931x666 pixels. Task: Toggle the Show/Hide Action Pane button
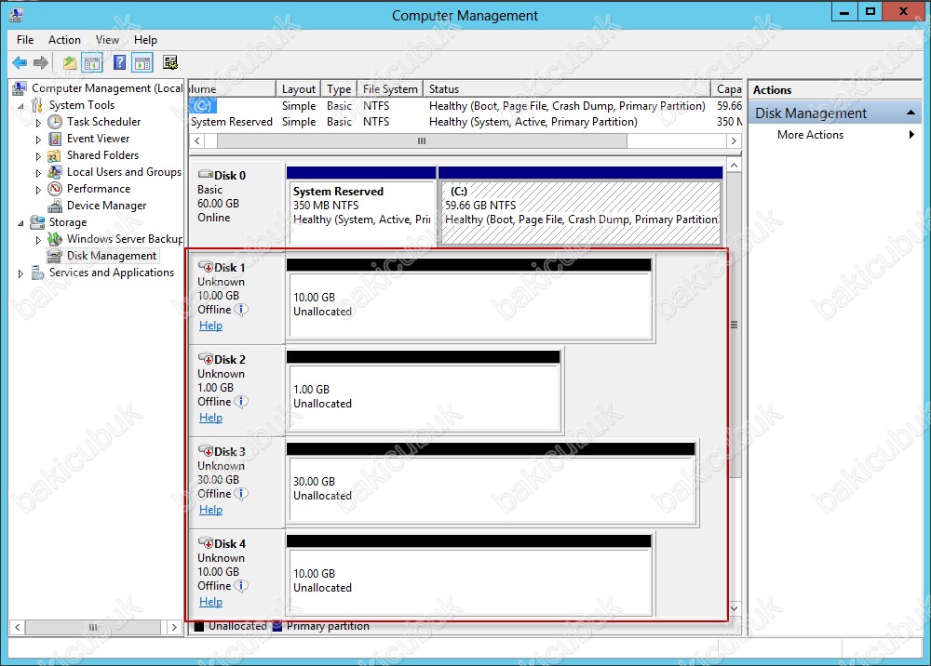point(142,62)
